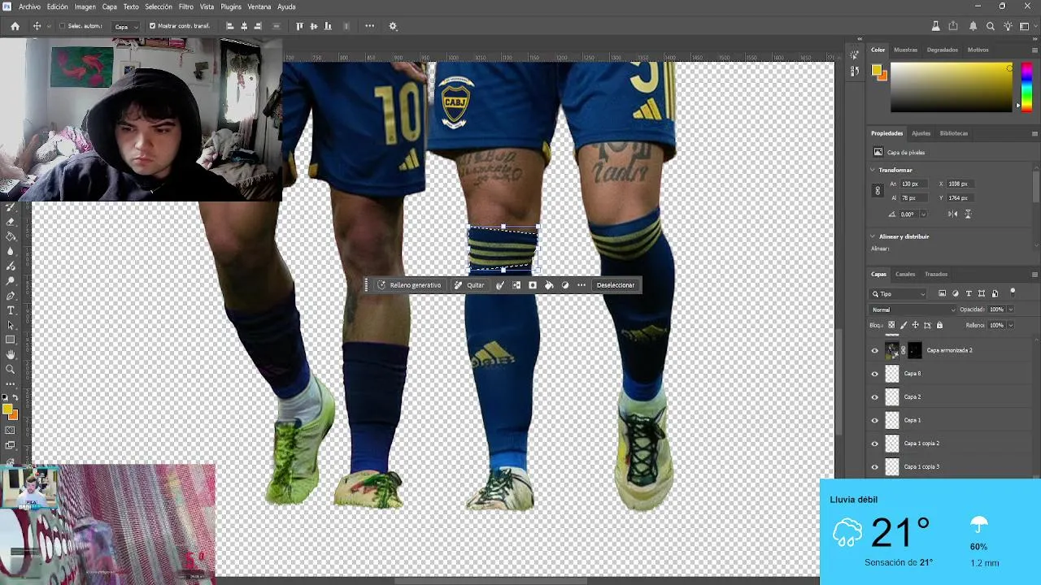
Task: Open the Tipo layer filter dropdown
Action: pos(899,293)
